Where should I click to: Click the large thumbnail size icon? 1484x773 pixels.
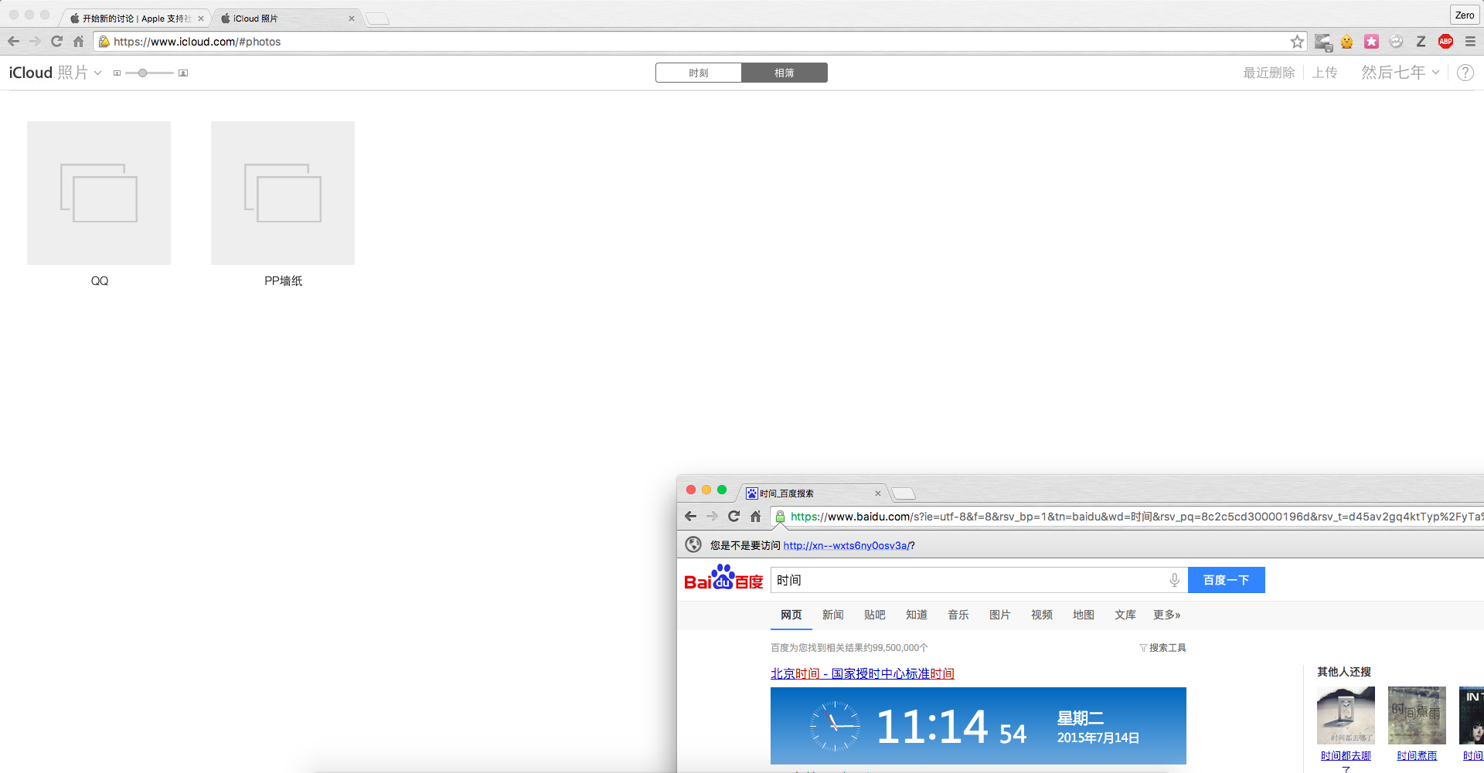tap(183, 73)
